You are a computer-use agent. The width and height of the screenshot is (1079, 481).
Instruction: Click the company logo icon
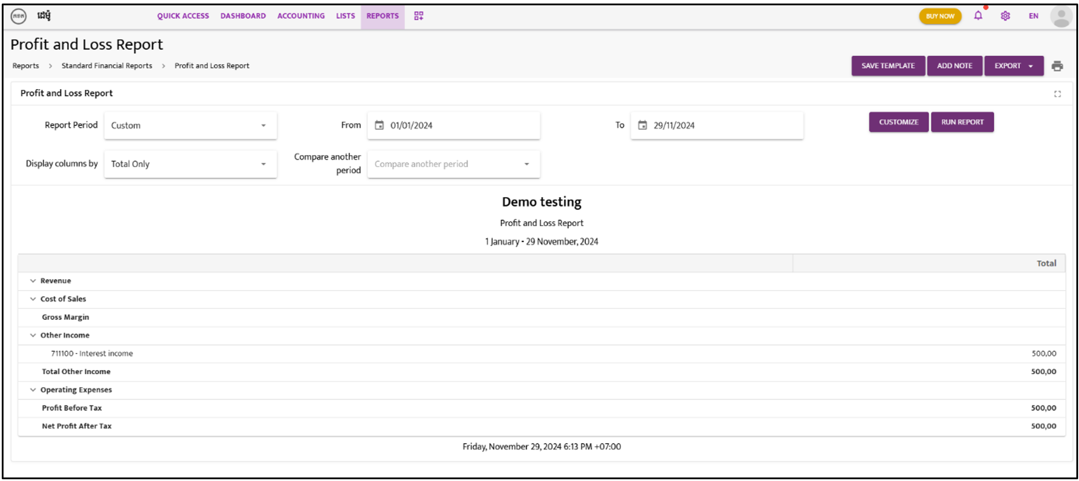[19, 16]
